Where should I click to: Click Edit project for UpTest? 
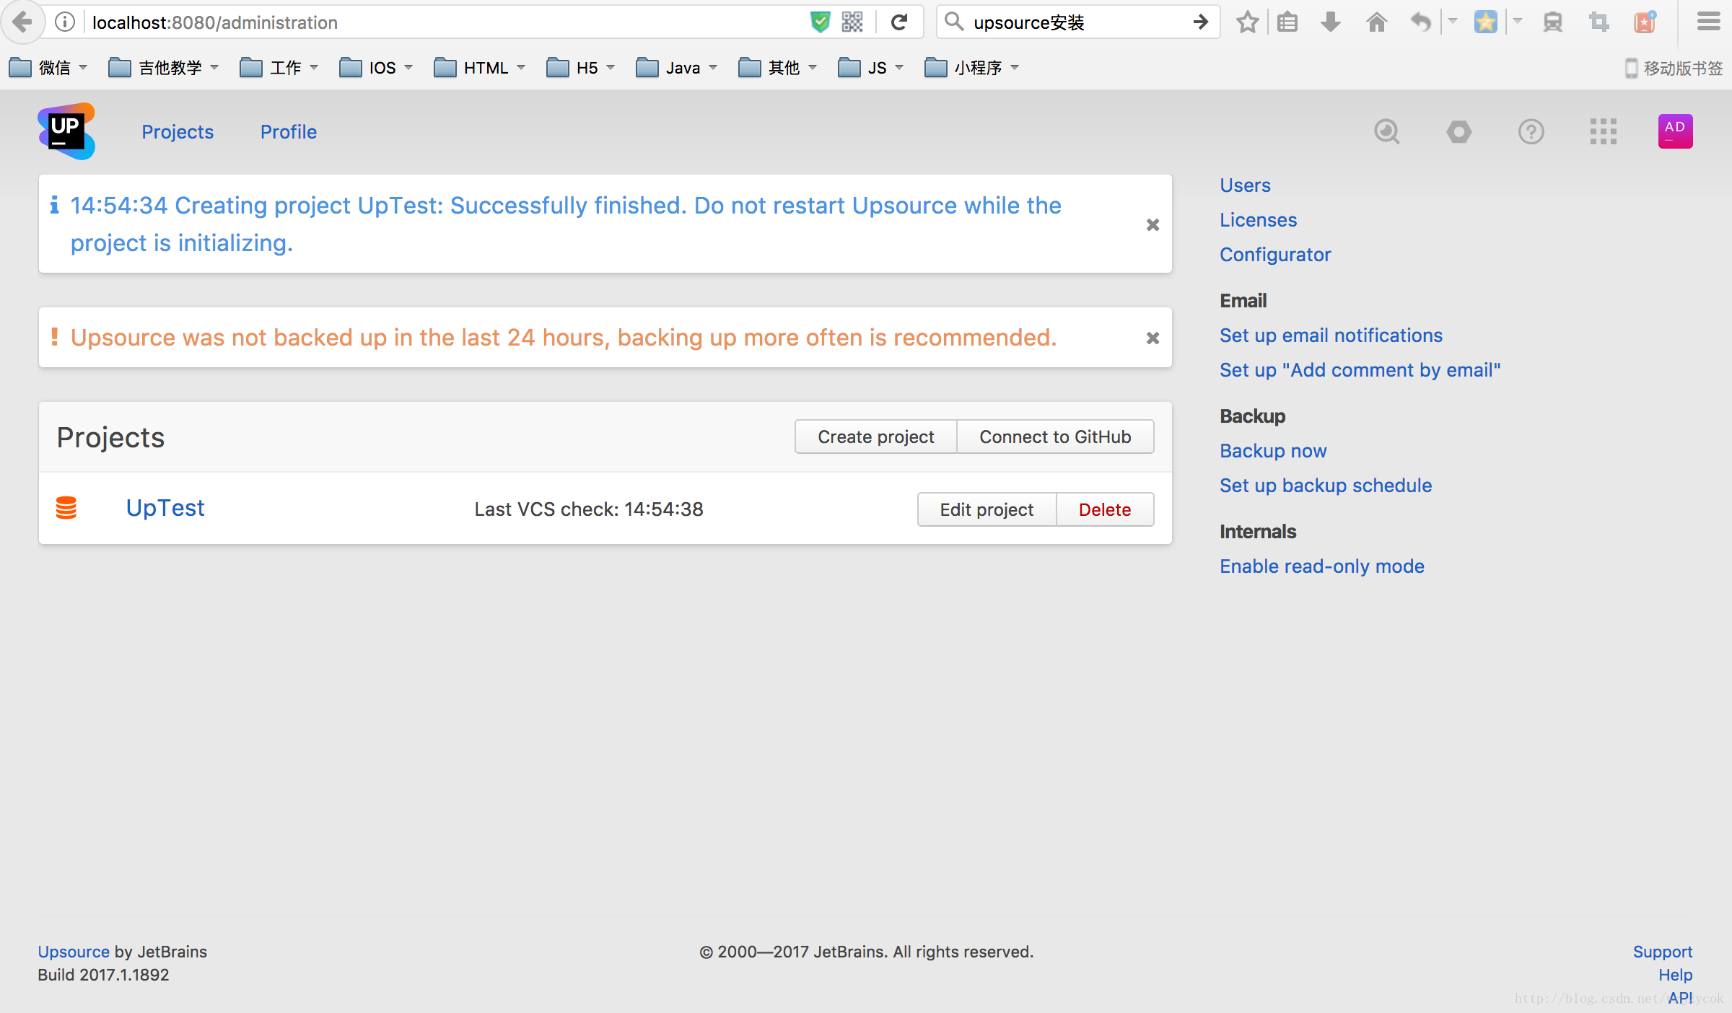pos(987,509)
